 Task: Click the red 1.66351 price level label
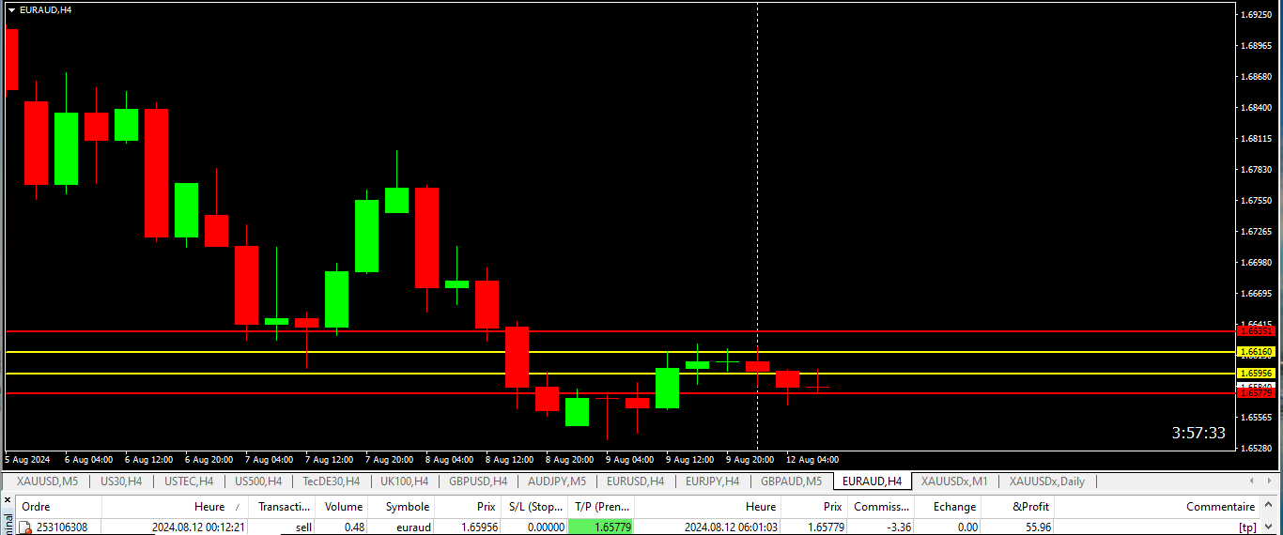click(1256, 331)
